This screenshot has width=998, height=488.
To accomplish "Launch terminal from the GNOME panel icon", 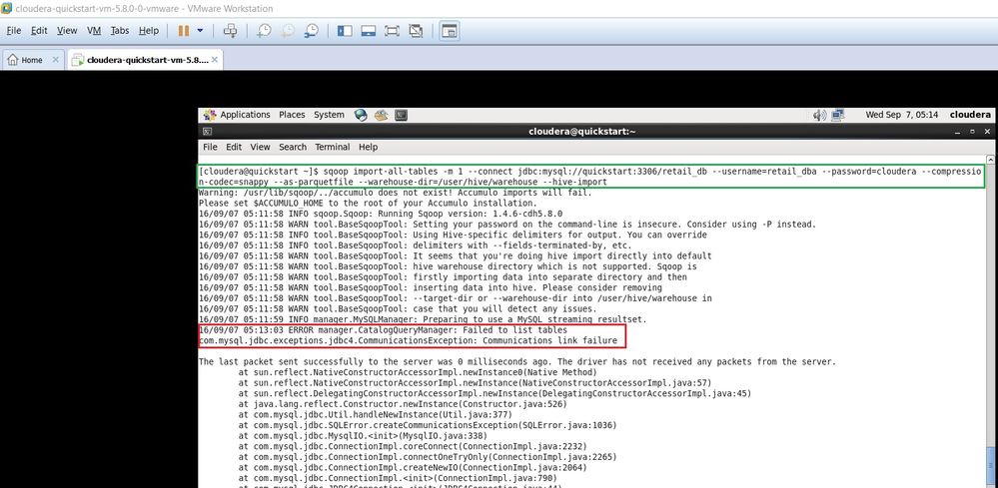I will 401,115.
